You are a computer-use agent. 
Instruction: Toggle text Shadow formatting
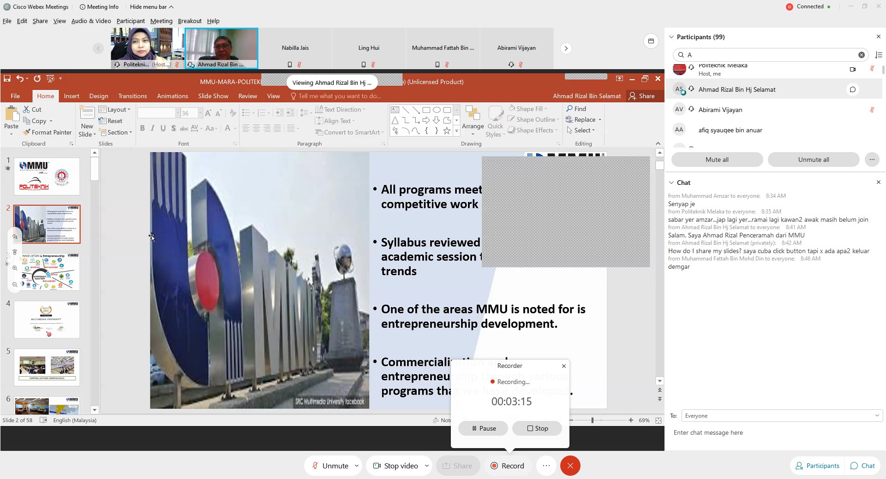point(174,128)
